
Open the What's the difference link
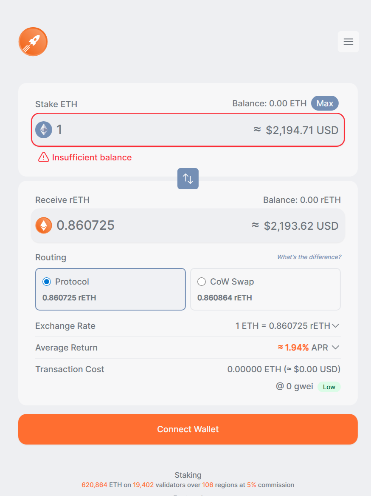(x=309, y=257)
